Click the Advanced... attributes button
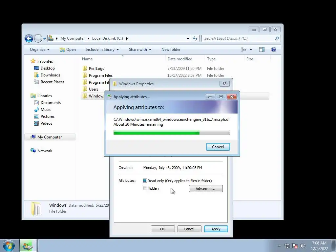 tap(206, 189)
